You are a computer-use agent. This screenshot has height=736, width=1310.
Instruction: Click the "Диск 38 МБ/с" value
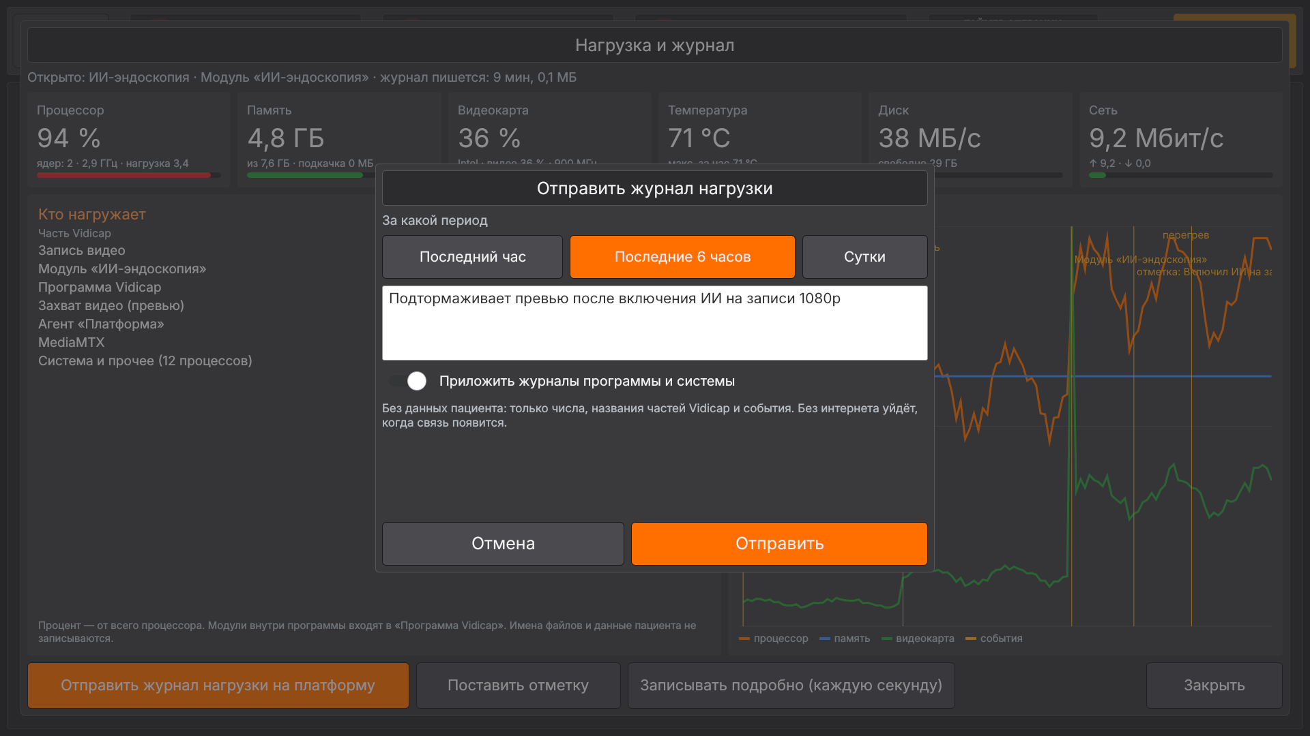pyautogui.click(x=929, y=138)
